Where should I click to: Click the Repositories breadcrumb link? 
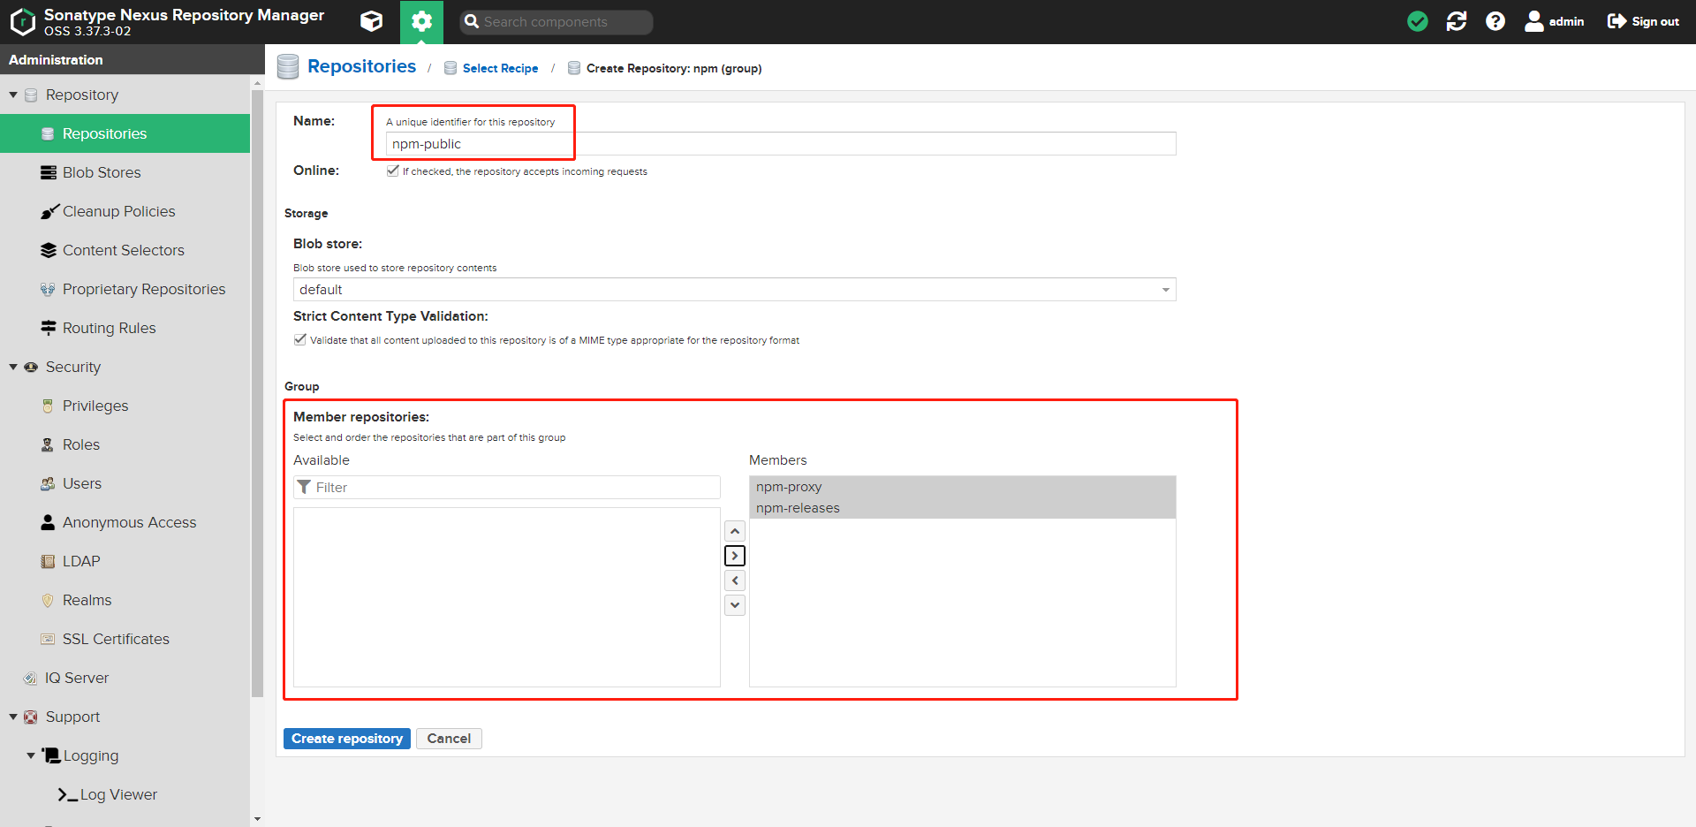coord(361,66)
